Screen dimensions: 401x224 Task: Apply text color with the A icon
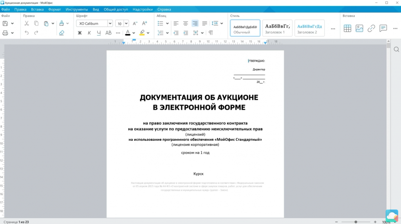point(128,33)
